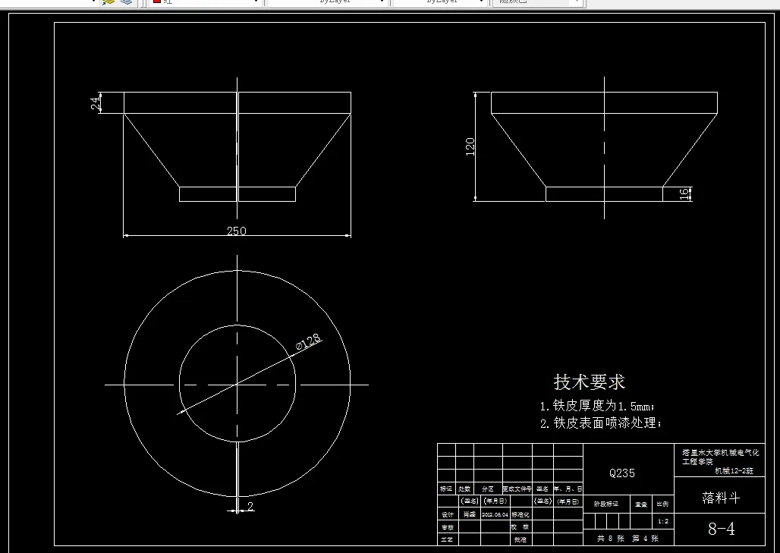This screenshot has width=780, height=553.
Task: Click the 处数 header cell
Action: coord(464,489)
